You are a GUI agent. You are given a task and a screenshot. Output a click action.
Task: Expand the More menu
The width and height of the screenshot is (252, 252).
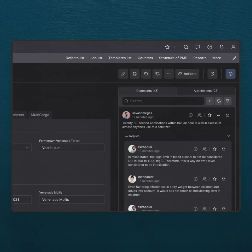tap(217, 58)
